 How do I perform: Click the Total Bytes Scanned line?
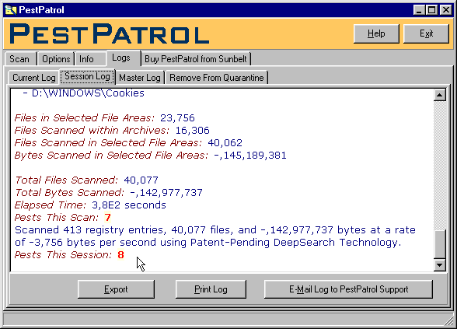109,193
